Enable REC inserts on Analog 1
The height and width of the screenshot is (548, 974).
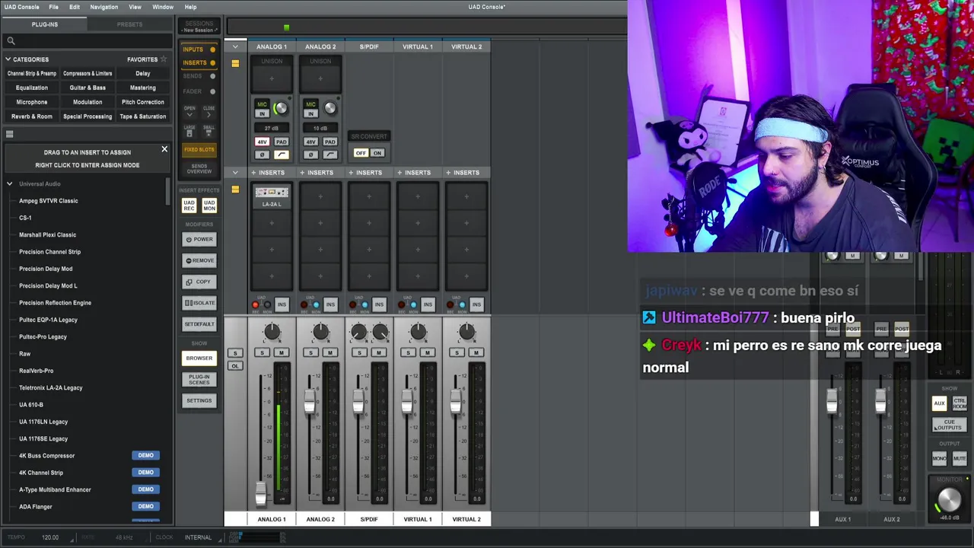point(256,305)
